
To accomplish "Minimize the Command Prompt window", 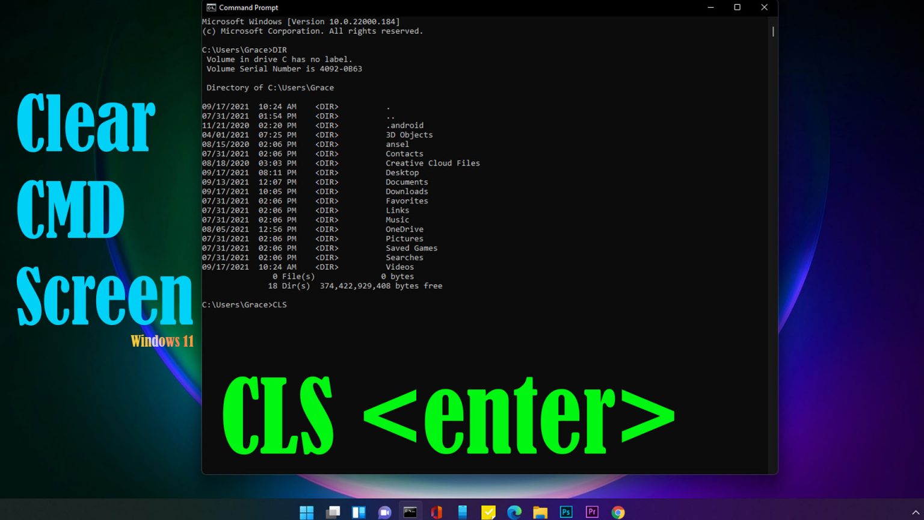I will 710,8.
